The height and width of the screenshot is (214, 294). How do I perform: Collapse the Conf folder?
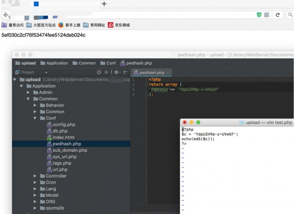click(35, 118)
